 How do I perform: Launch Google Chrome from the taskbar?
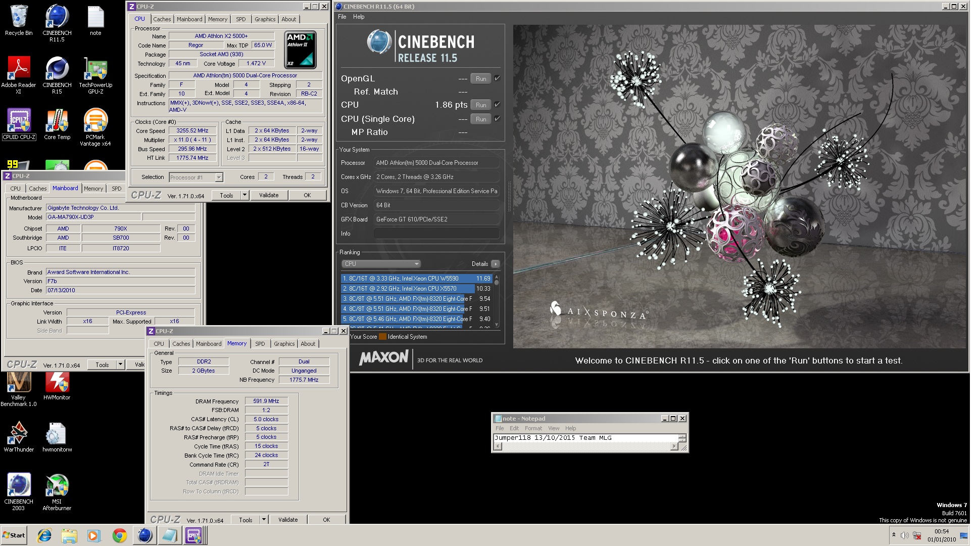[x=119, y=535]
